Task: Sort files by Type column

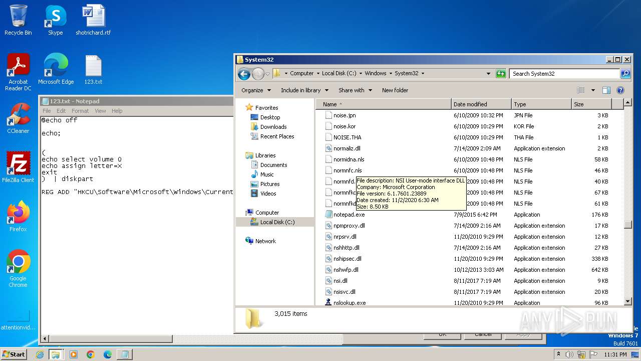Action: tap(541, 104)
